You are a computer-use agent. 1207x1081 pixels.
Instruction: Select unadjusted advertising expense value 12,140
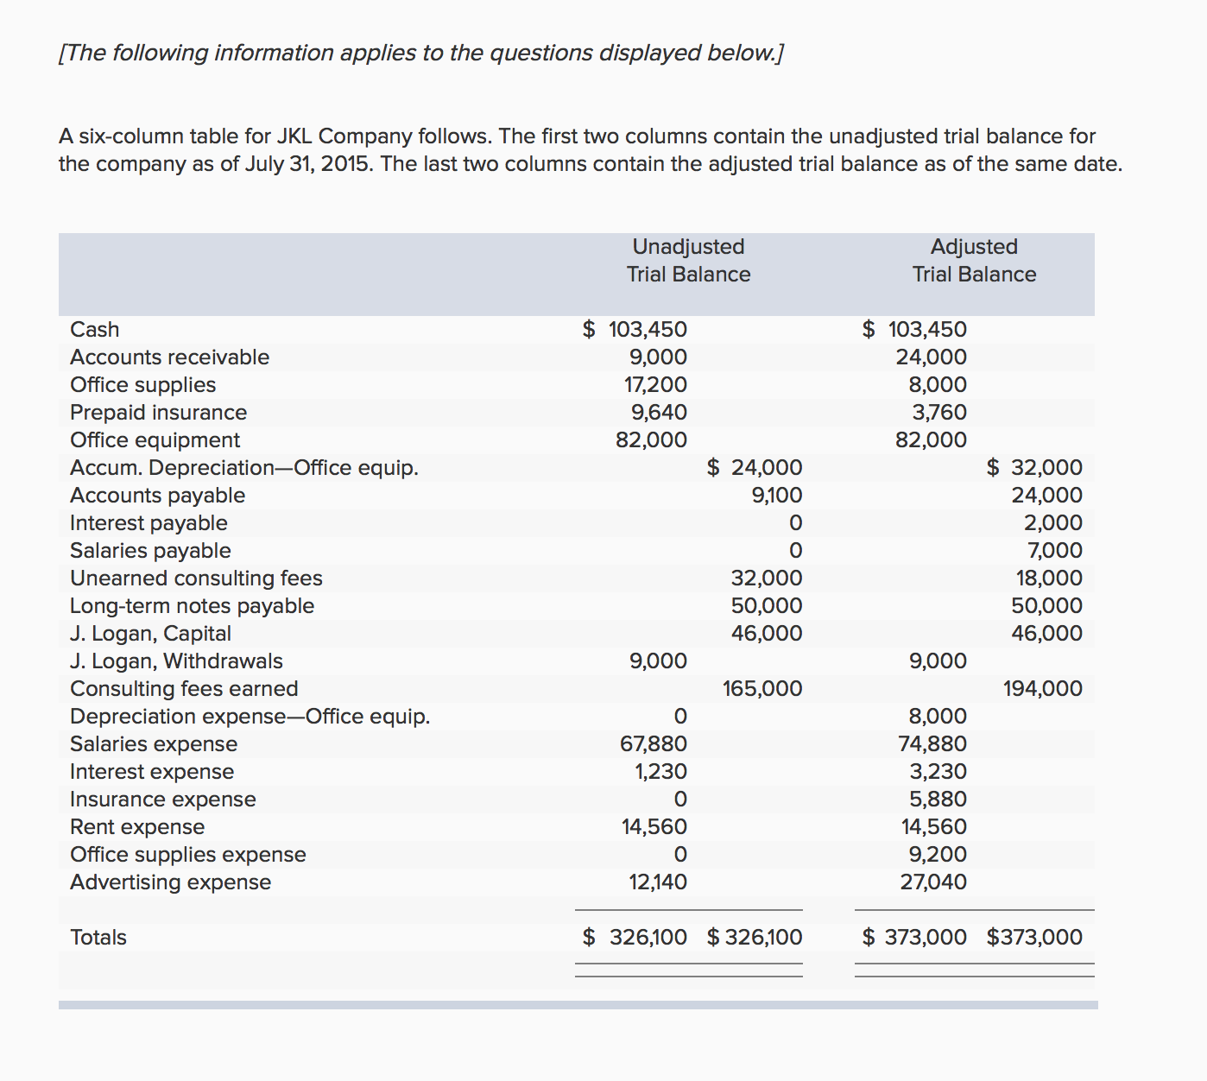click(x=658, y=882)
